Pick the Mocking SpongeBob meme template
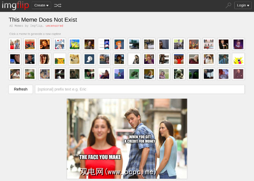 [75, 44]
